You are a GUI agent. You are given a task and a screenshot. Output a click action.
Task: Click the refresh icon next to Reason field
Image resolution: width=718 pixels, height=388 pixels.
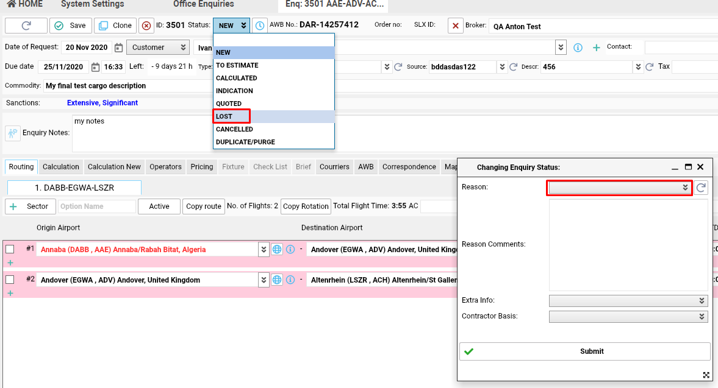point(702,188)
